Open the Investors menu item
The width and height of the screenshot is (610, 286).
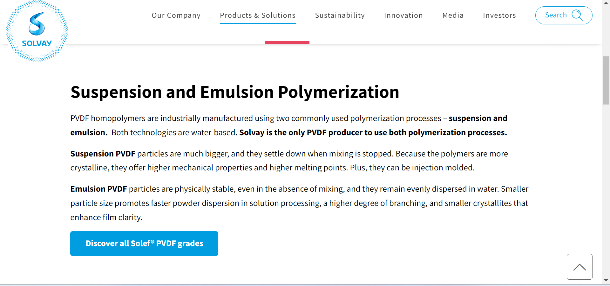499,15
